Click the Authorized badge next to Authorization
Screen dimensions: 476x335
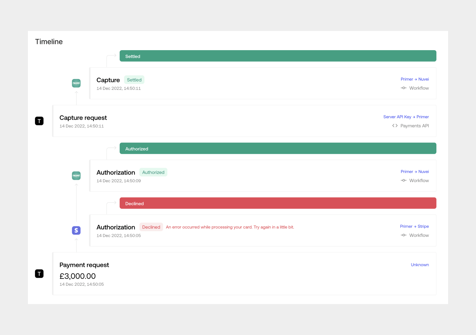[153, 172]
